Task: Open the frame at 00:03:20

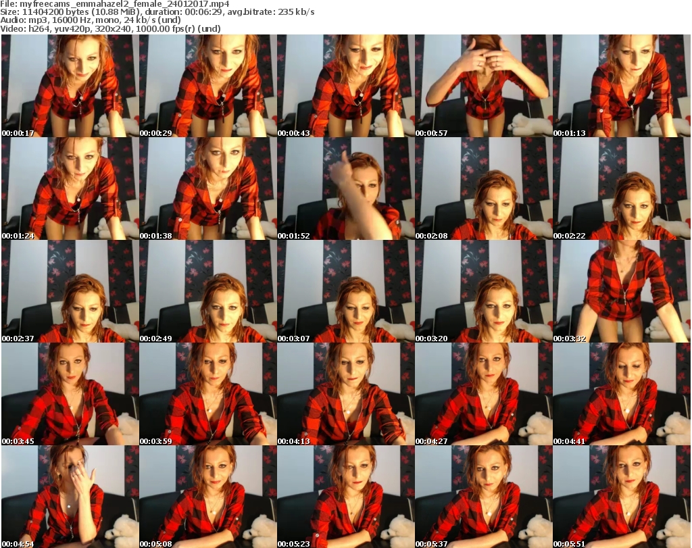Action: (483, 291)
